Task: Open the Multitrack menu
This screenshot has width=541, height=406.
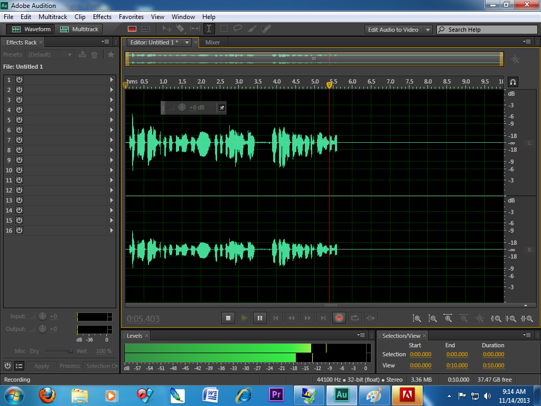Action: pyautogui.click(x=53, y=17)
